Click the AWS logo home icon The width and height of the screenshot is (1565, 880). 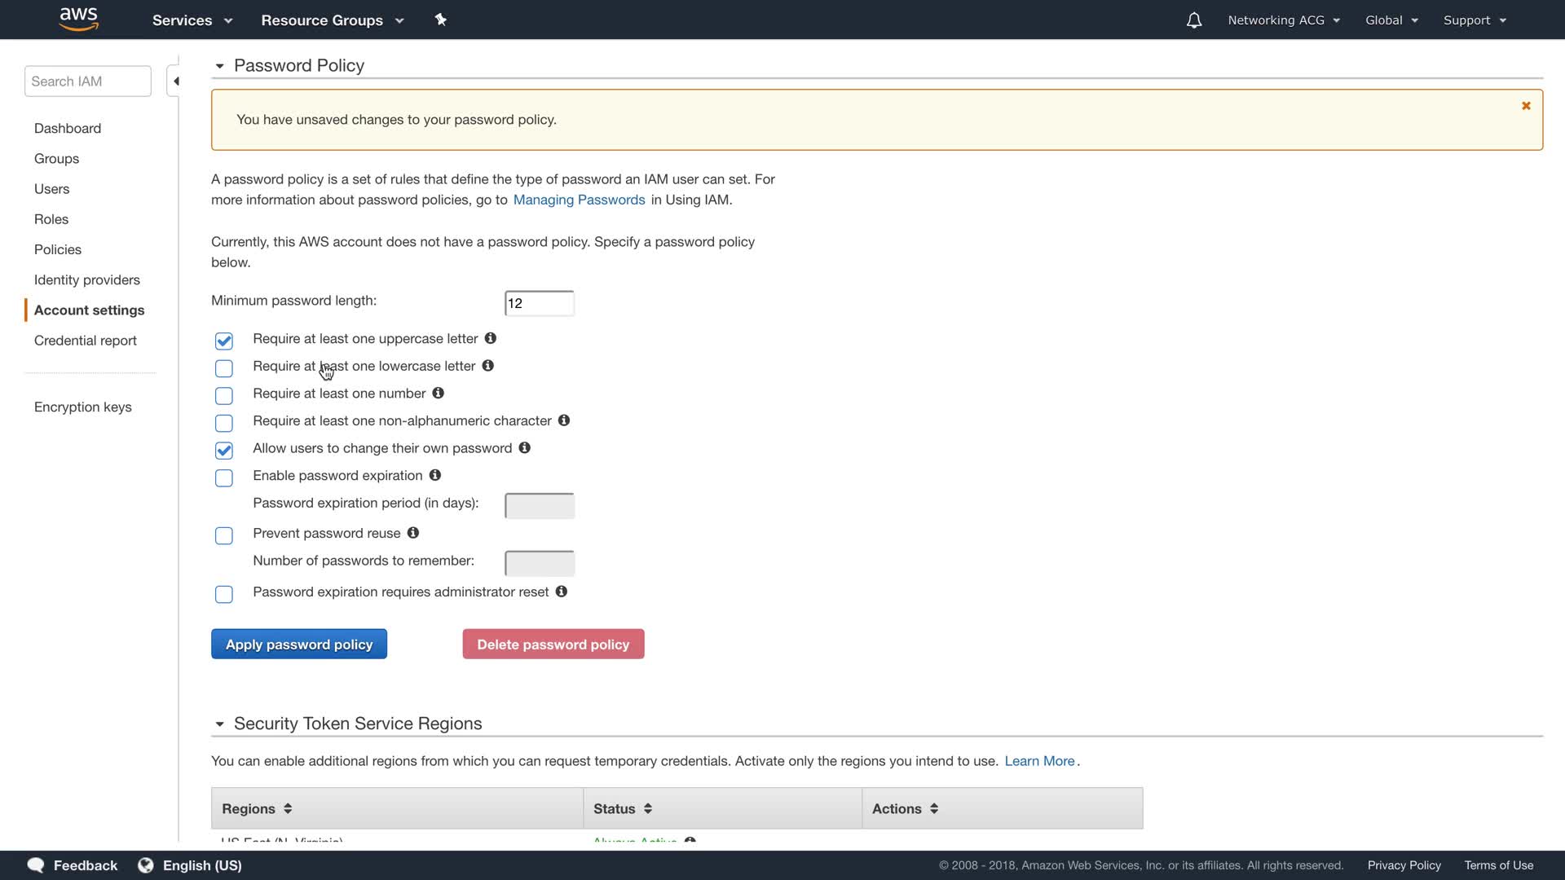tap(79, 19)
